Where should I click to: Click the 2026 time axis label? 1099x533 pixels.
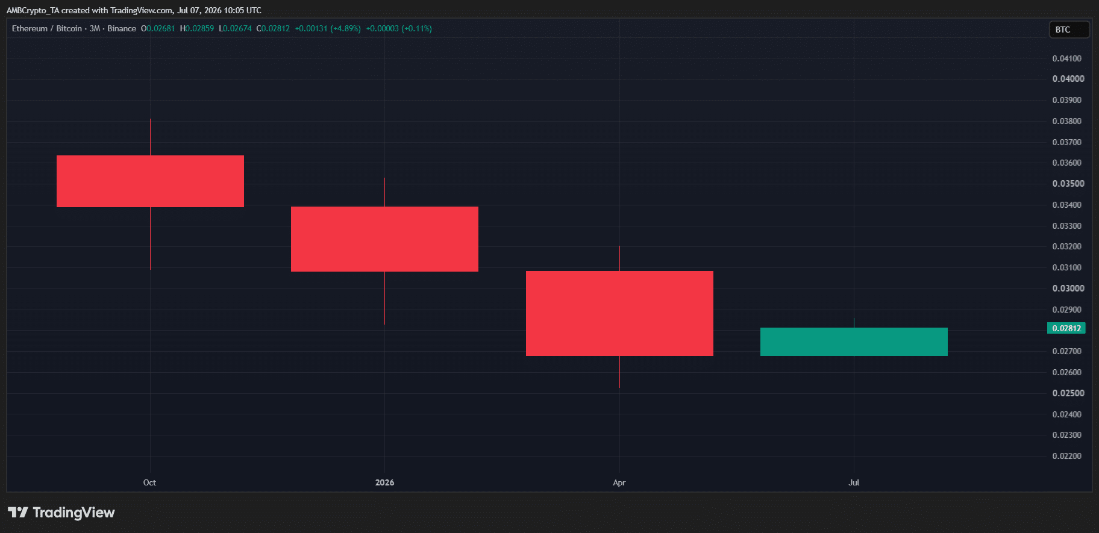click(384, 482)
